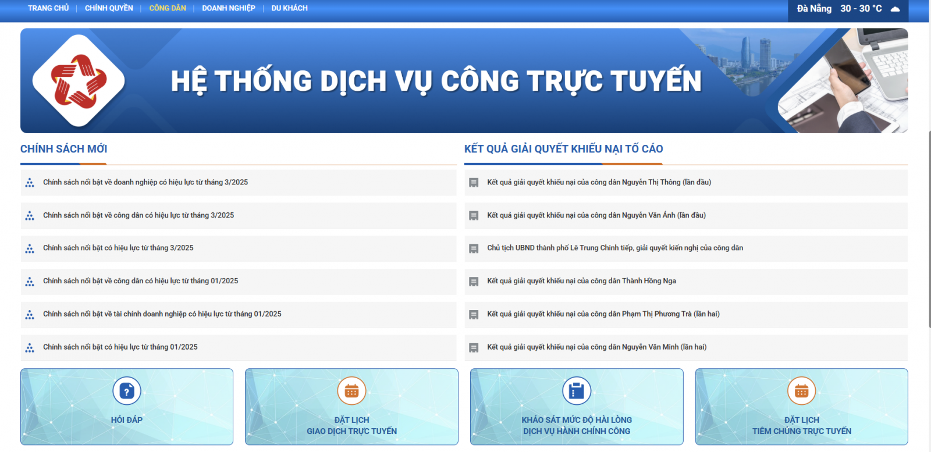Click the calendar icon for Đặt lịch tiêm chủng

coord(801,391)
